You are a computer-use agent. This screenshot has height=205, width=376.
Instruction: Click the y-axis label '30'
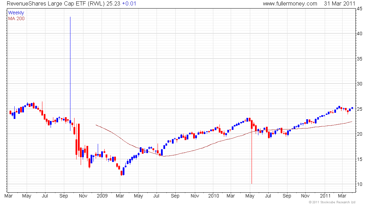pyautogui.click(x=359, y=84)
